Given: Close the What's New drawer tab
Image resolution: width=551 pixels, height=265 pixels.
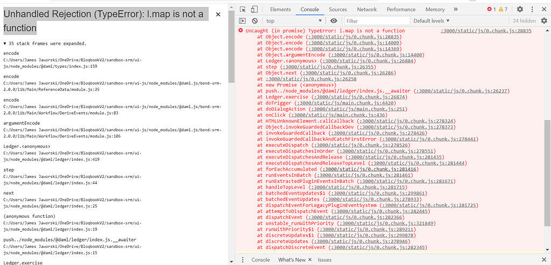Looking at the screenshot, I should tap(309, 260).
